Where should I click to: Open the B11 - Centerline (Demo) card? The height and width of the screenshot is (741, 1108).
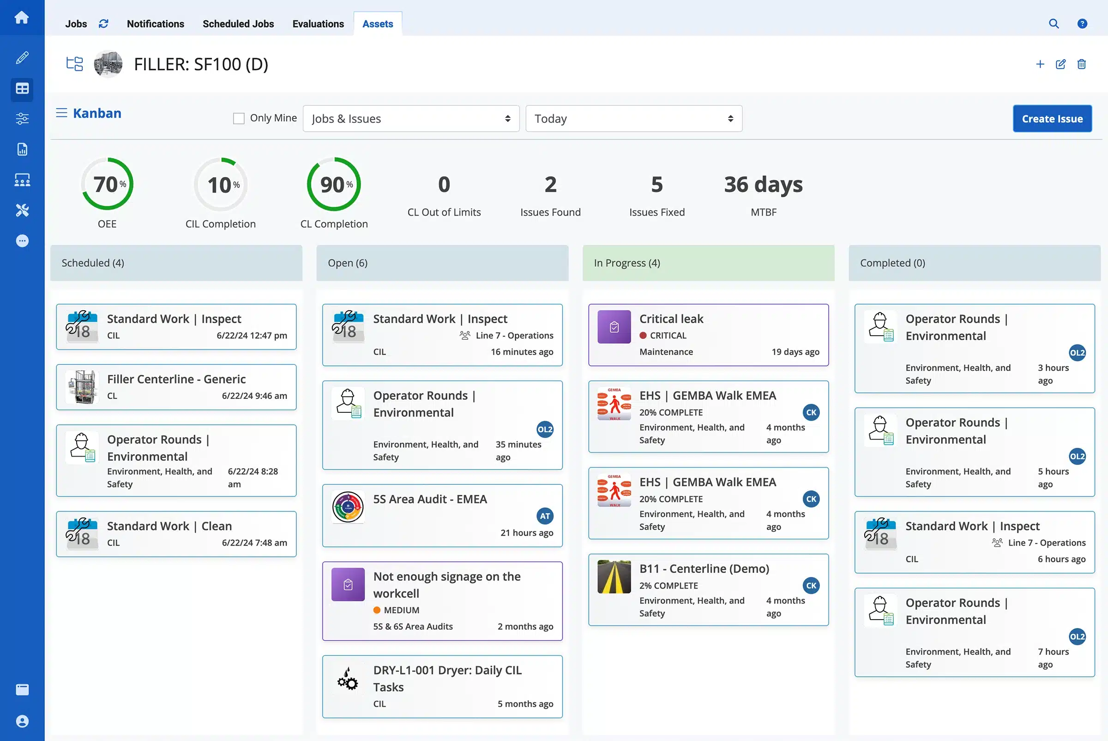[x=708, y=590]
